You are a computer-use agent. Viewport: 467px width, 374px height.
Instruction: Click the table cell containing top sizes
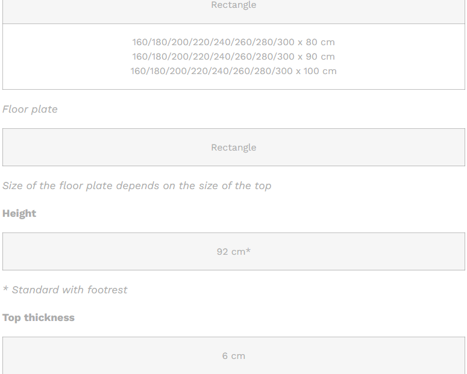234,57
